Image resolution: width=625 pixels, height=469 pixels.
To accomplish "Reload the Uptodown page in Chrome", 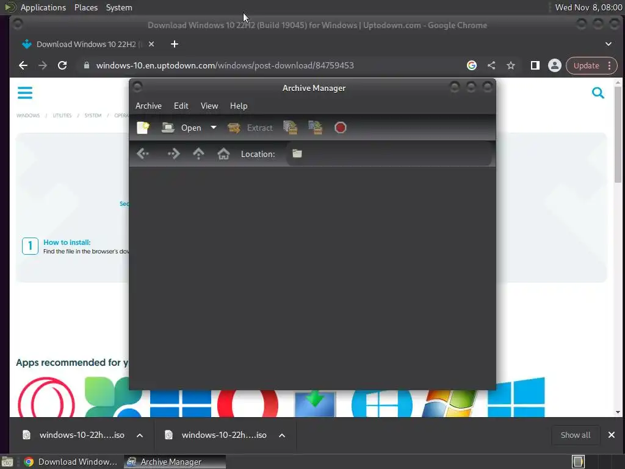I will pyautogui.click(x=62, y=65).
